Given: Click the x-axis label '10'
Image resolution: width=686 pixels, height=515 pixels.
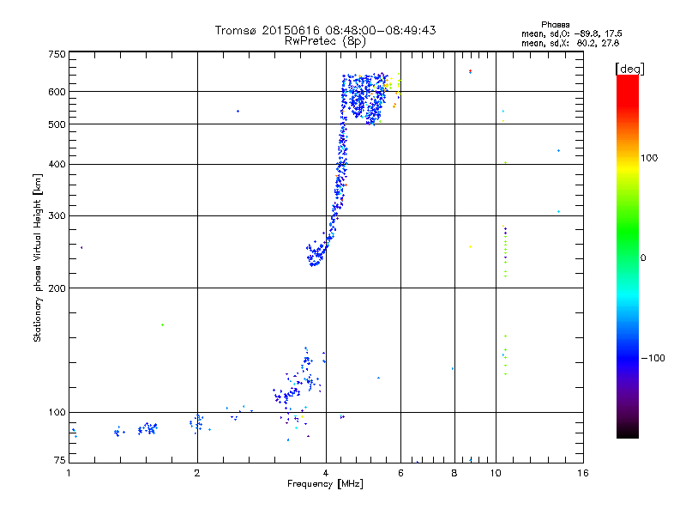Looking at the screenshot, I should 496,473.
